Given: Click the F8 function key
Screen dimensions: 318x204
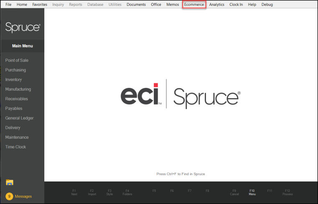Looking at the screenshot, I should click(207, 191).
